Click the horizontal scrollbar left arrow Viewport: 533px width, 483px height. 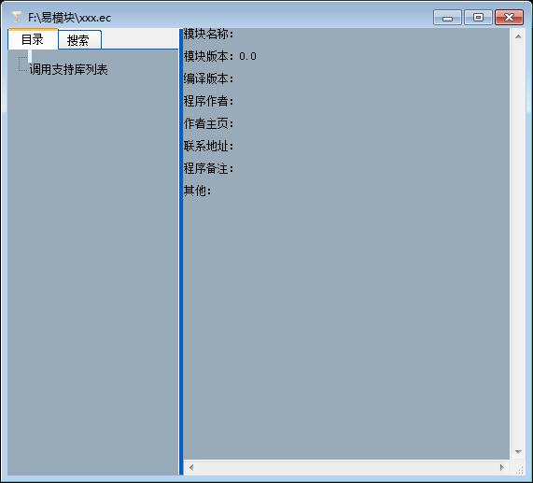pyautogui.click(x=191, y=467)
